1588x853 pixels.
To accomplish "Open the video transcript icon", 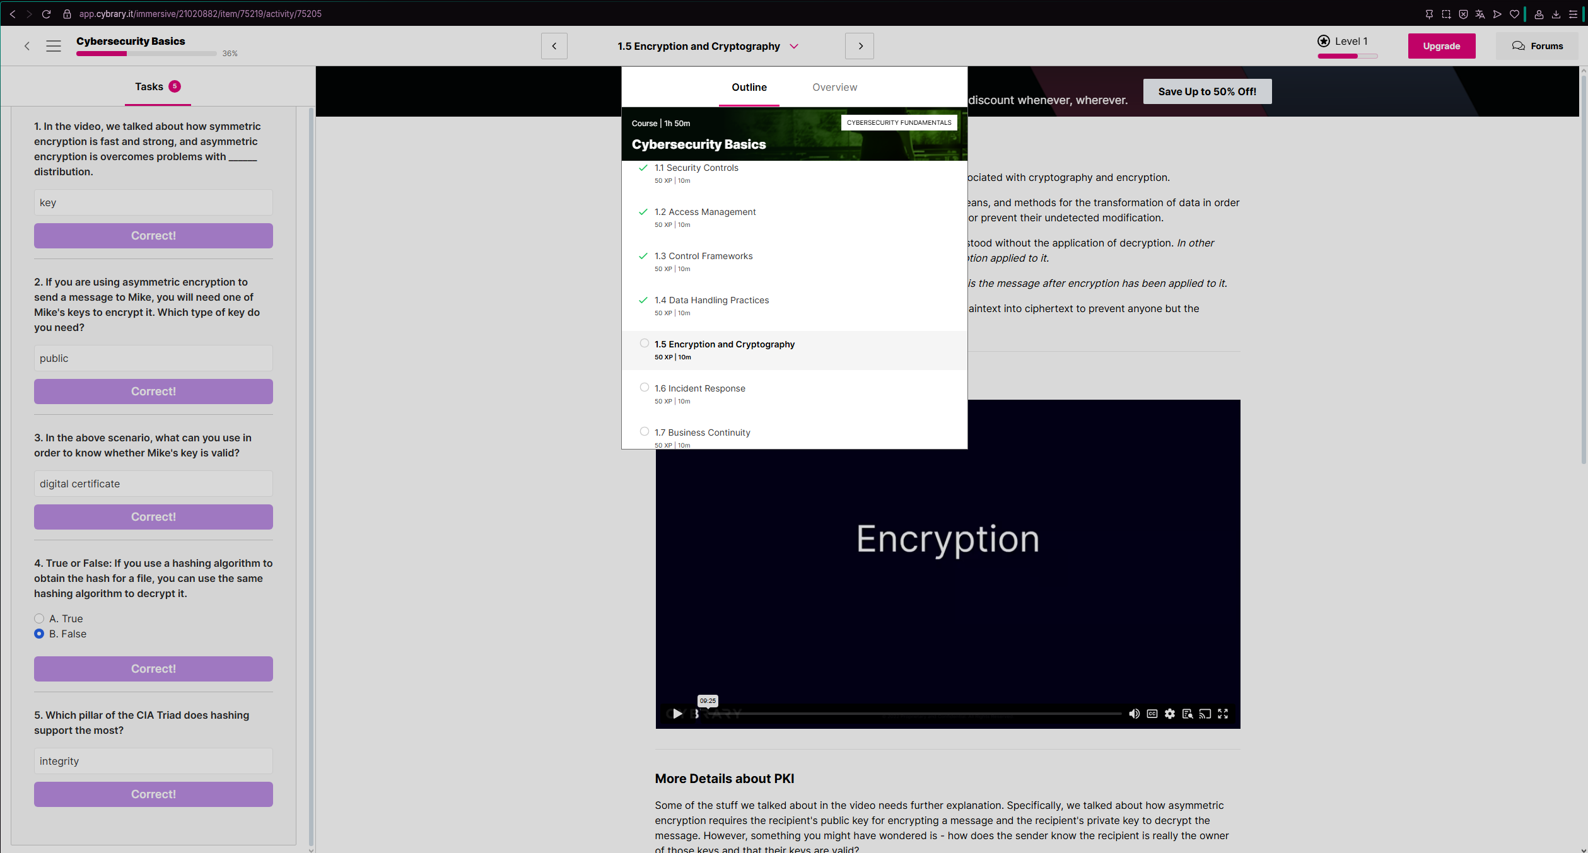I will [1188, 714].
